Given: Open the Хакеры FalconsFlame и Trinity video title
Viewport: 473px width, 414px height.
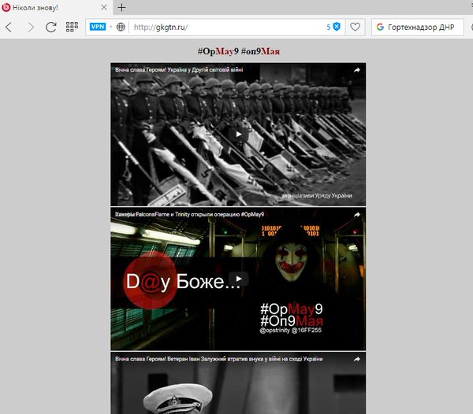Looking at the screenshot, I should click(189, 214).
